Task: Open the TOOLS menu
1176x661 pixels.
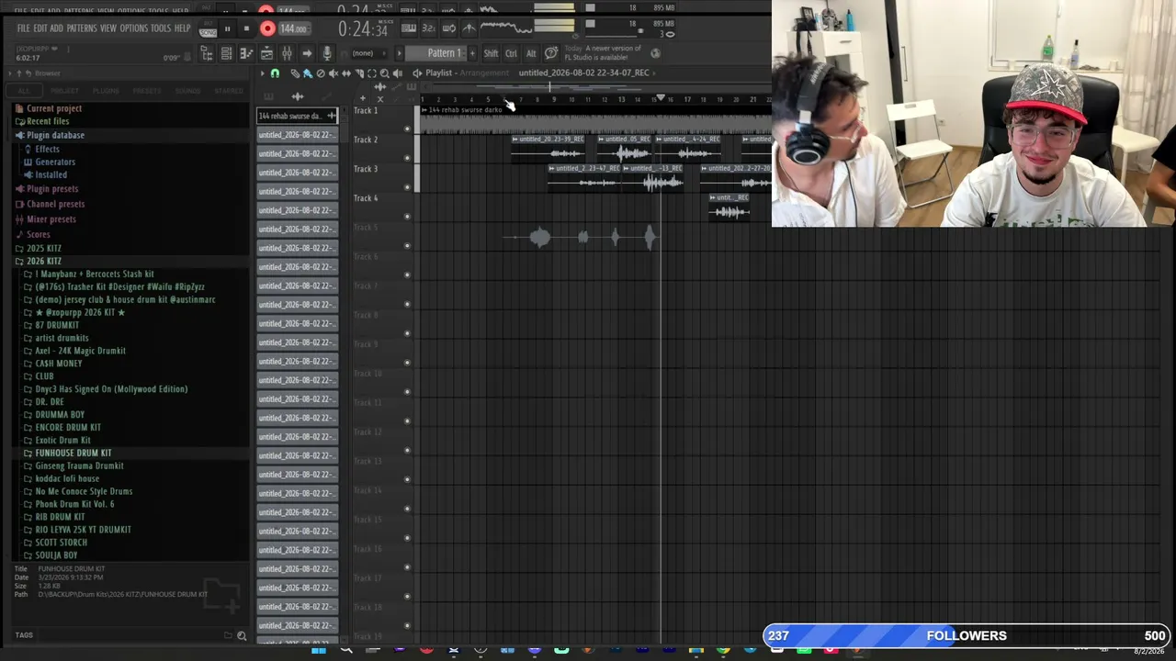Action: pos(161,28)
